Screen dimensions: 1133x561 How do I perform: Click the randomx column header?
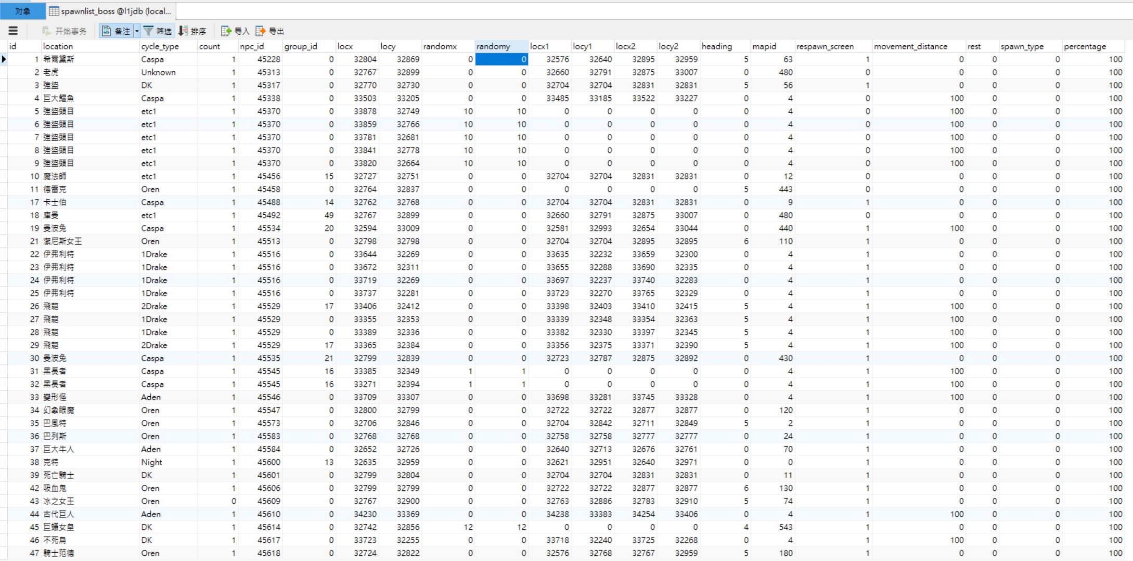[448, 46]
